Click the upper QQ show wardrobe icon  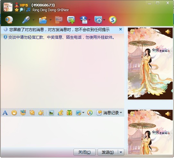point(132,32)
